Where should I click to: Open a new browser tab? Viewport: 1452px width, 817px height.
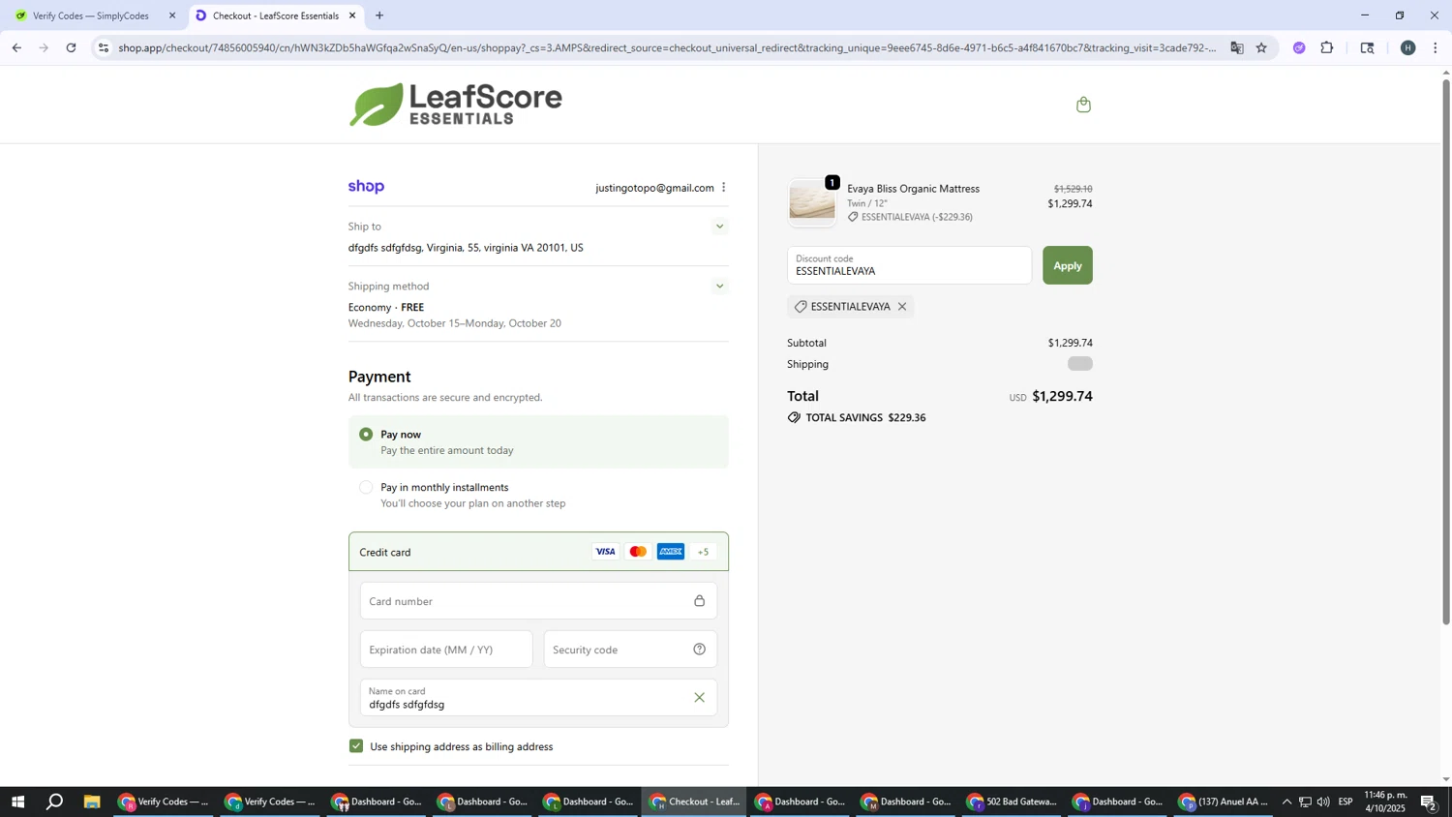pyautogui.click(x=379, y=15)
